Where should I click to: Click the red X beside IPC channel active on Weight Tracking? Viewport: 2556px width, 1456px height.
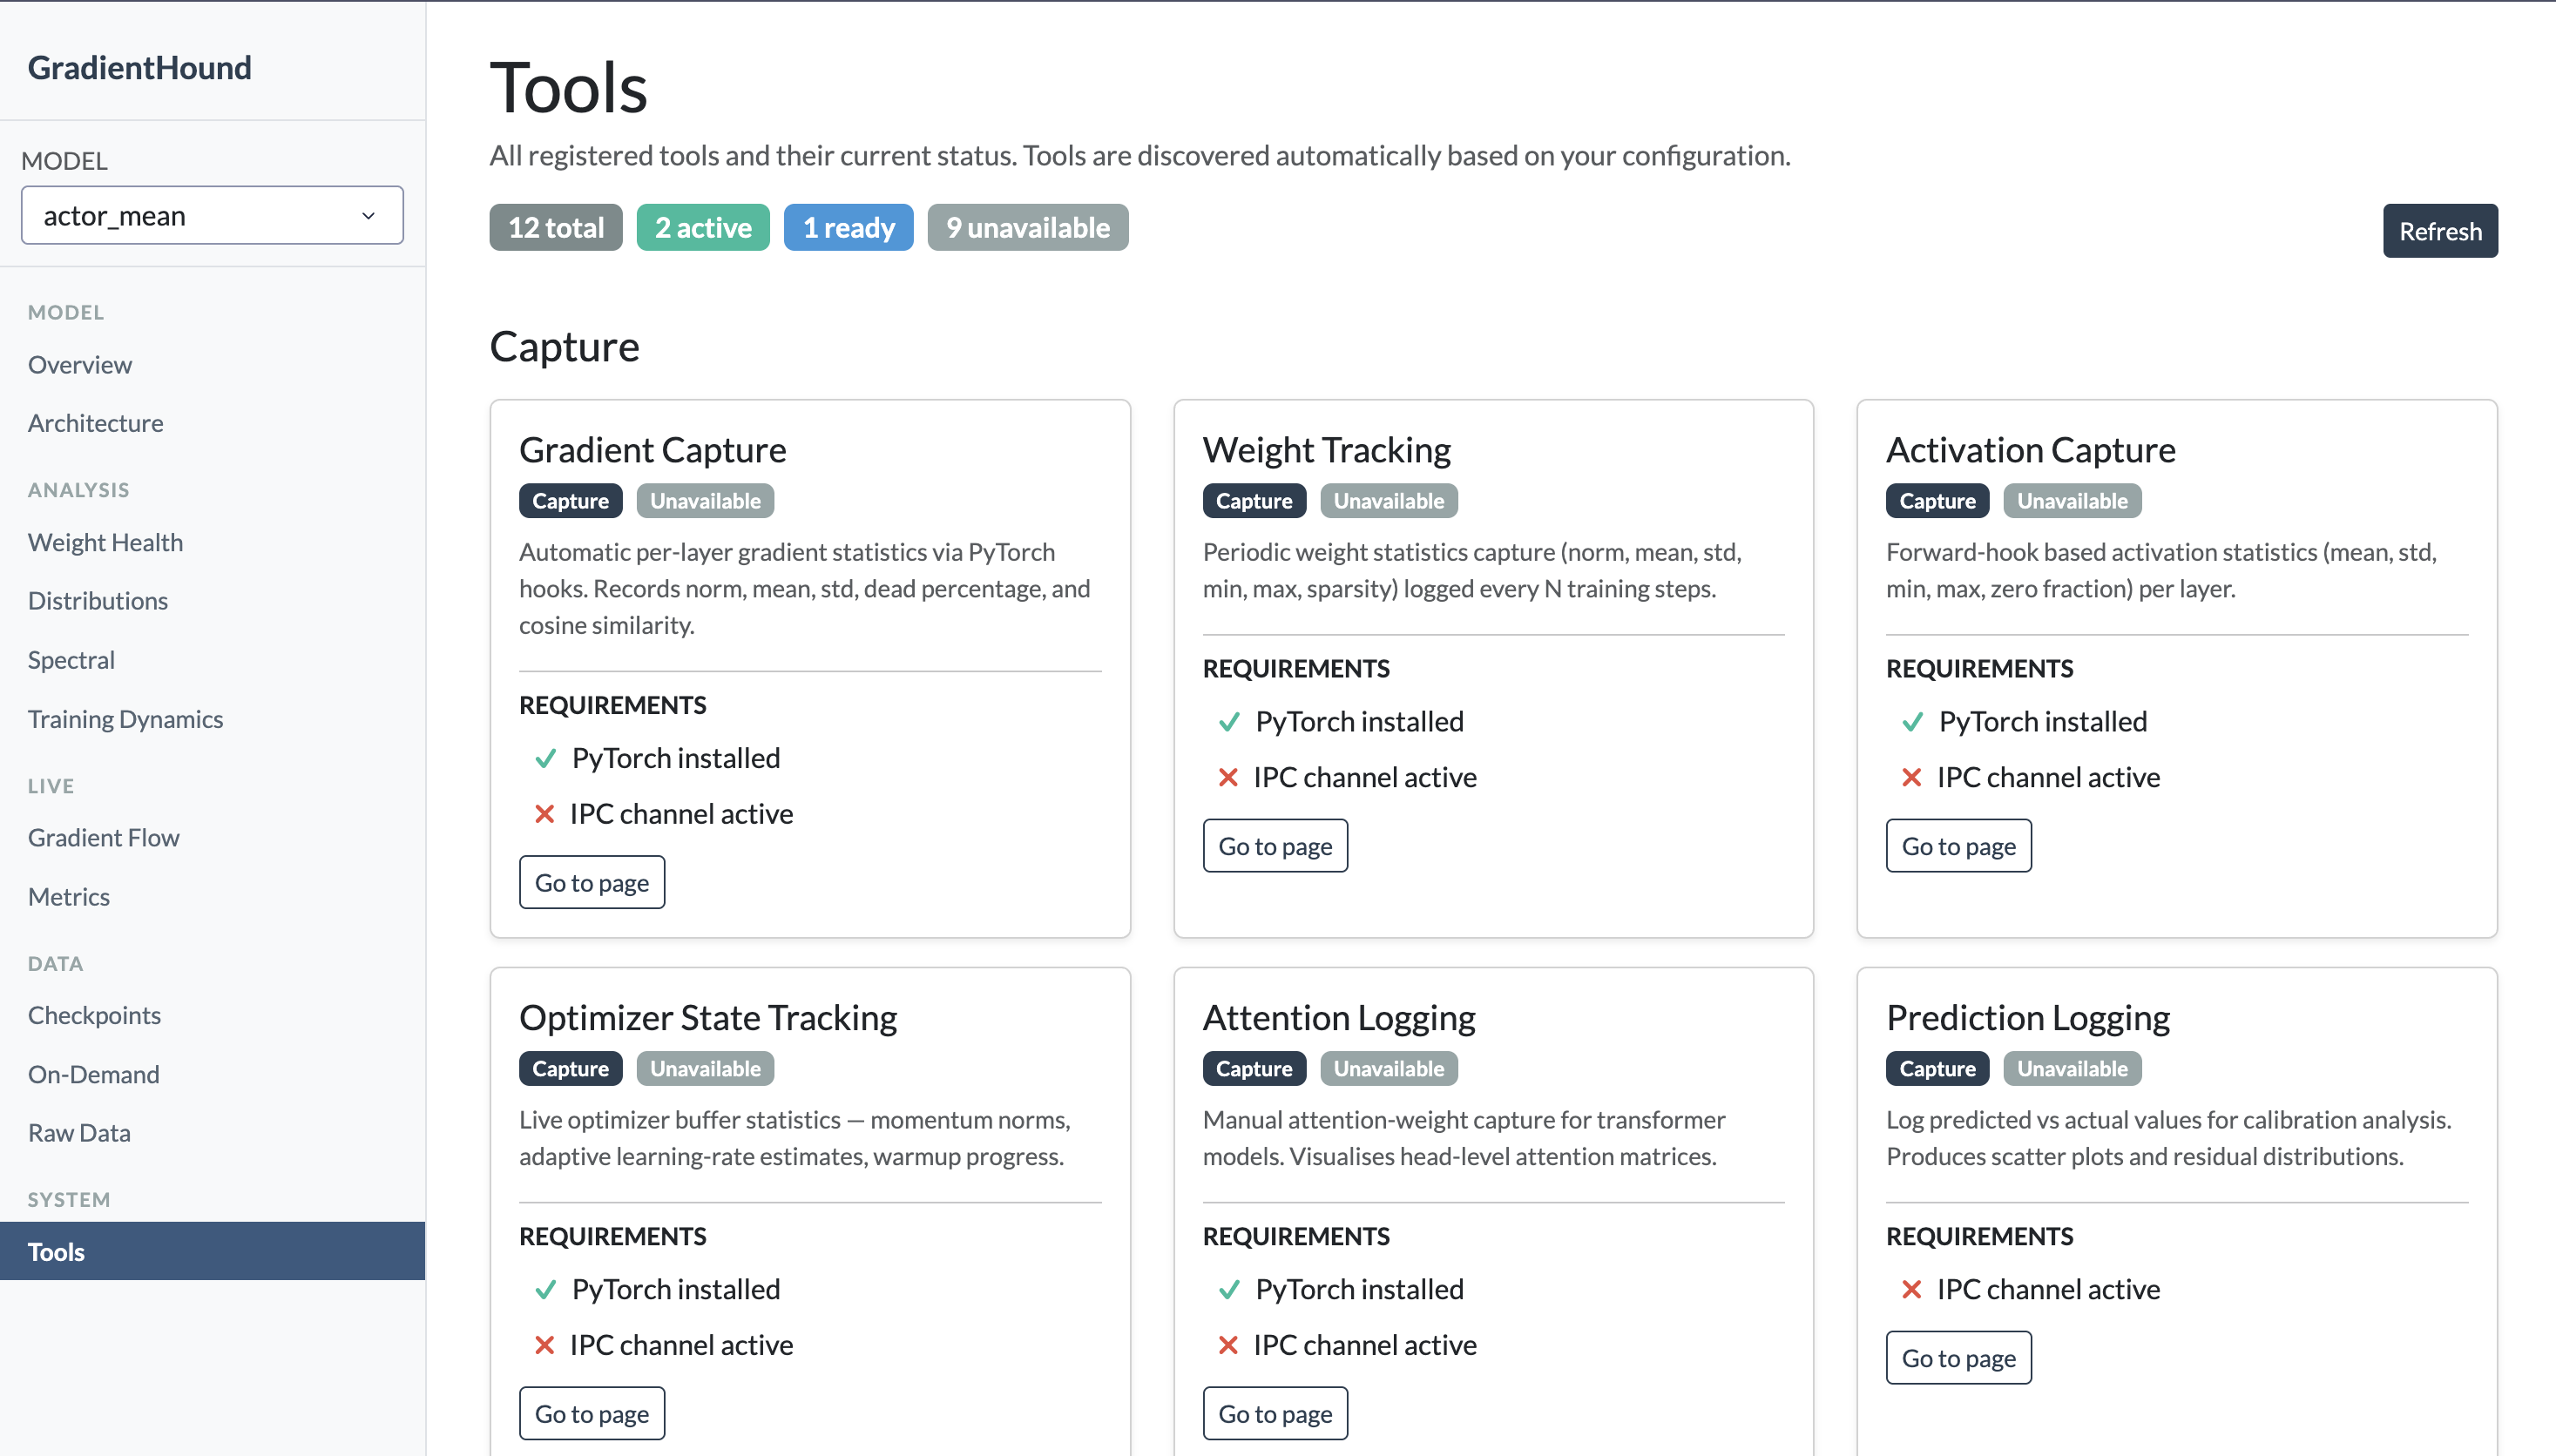(x=1229, y=777)
